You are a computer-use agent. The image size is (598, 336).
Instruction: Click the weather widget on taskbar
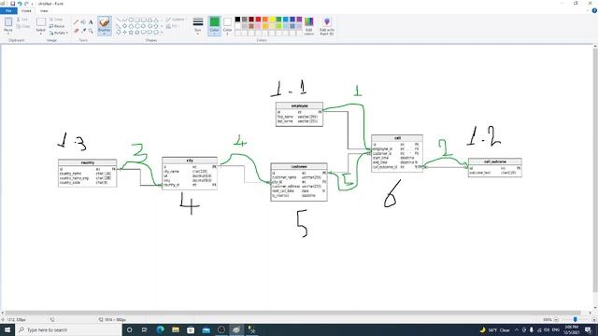494,329
